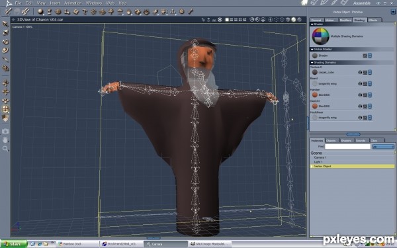Click the info icon for carpet_cube shader

[360, 72]
